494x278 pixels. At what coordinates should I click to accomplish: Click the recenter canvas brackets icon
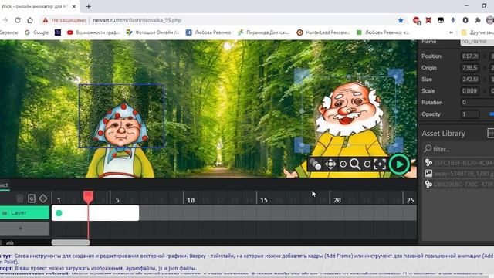click(x=380, y=164)
